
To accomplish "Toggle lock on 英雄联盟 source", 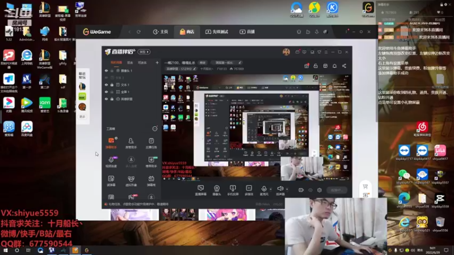I will [112, 99].
